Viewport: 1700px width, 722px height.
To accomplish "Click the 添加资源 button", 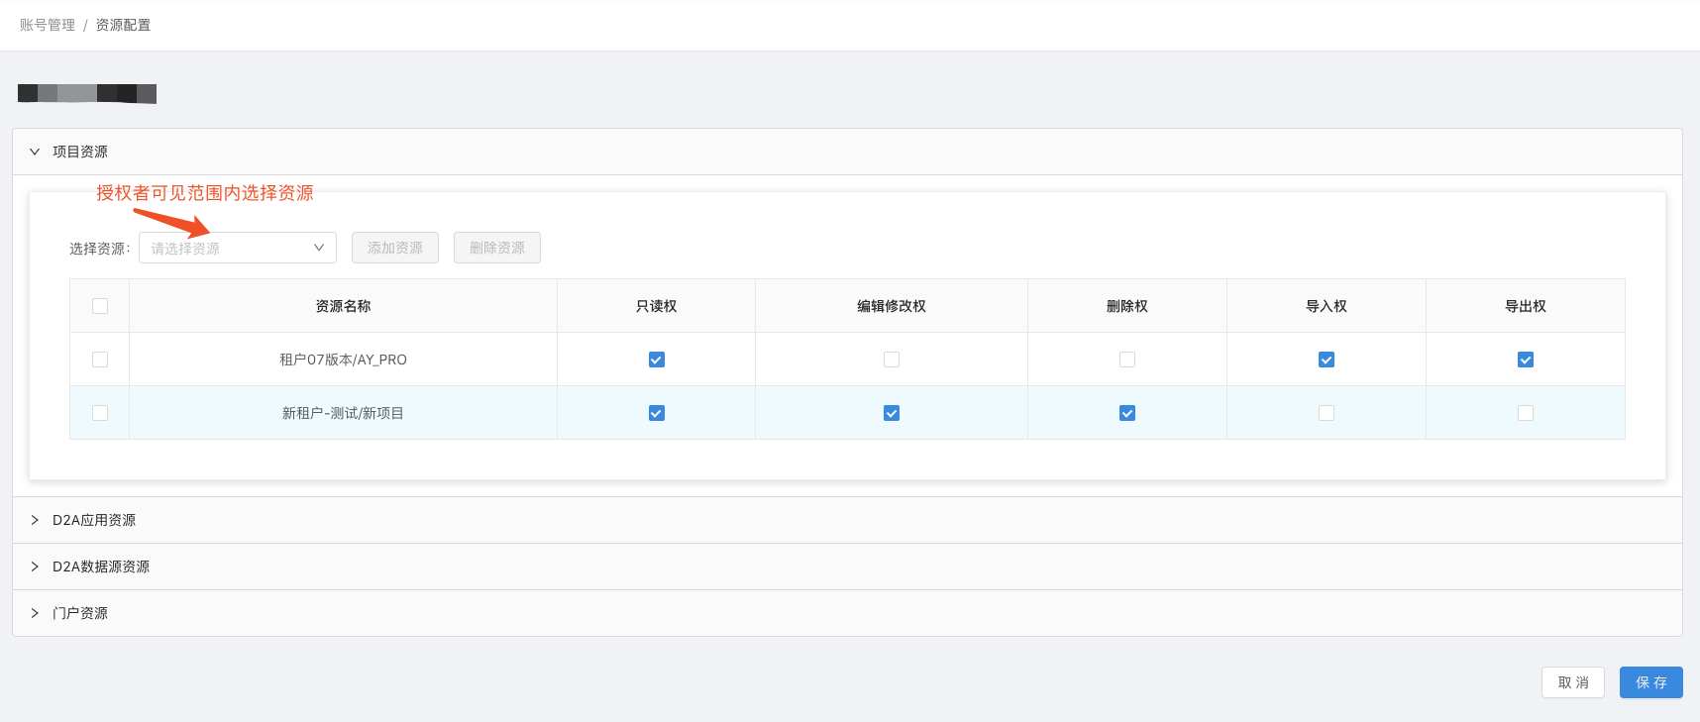I will (x=395, y=248).
